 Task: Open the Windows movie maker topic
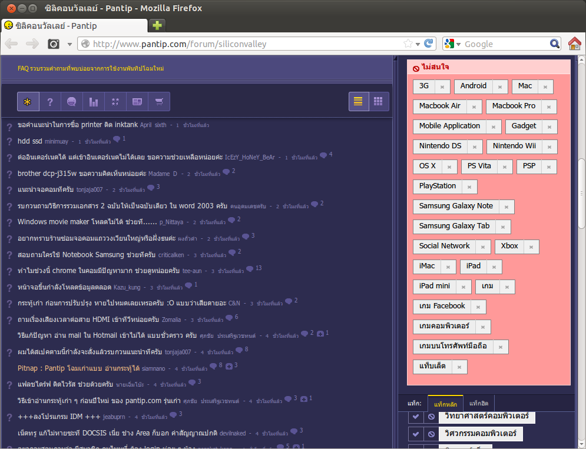point(87,222)
